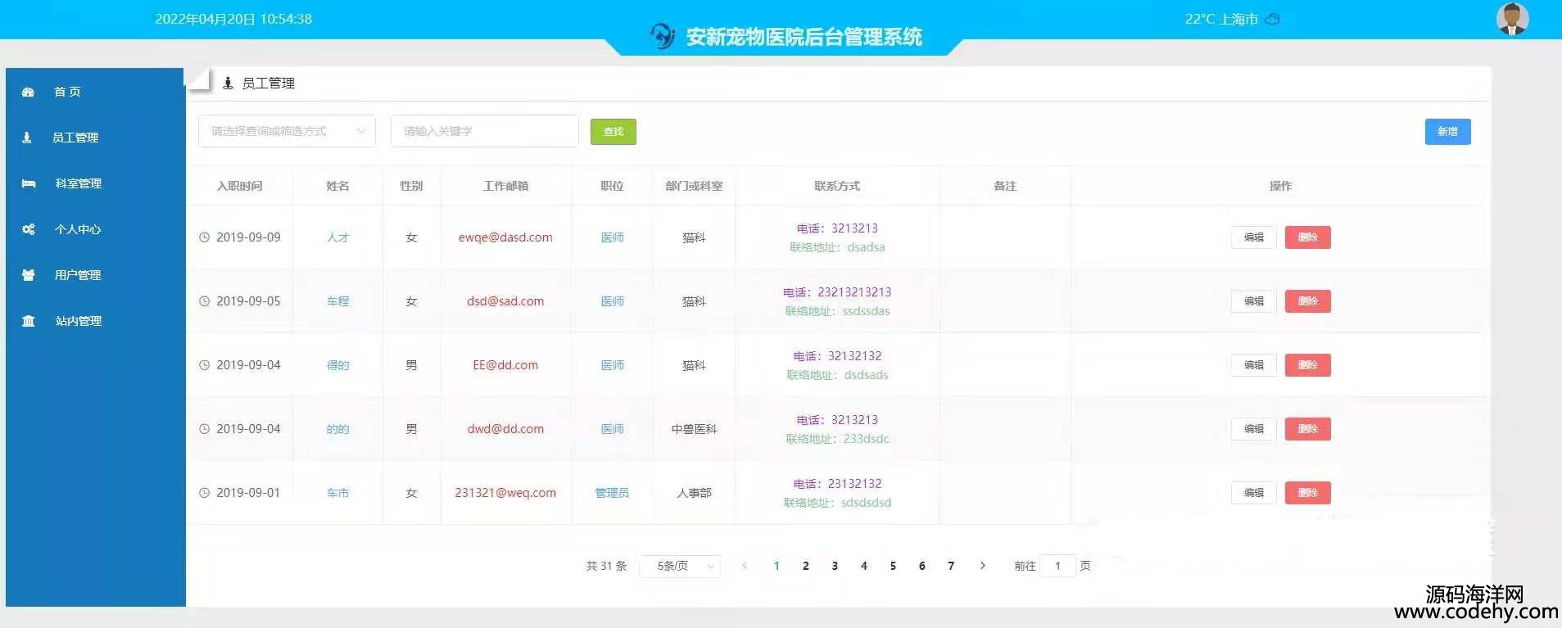The image size is (1562, 628).
Task: Delete the EE@dd.com employee row
Action: tap(1307, 365)
